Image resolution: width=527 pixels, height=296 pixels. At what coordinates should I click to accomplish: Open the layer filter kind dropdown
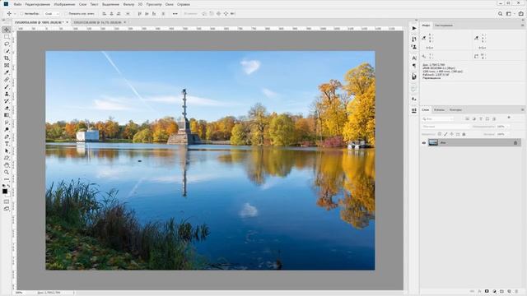click(438, 118)
